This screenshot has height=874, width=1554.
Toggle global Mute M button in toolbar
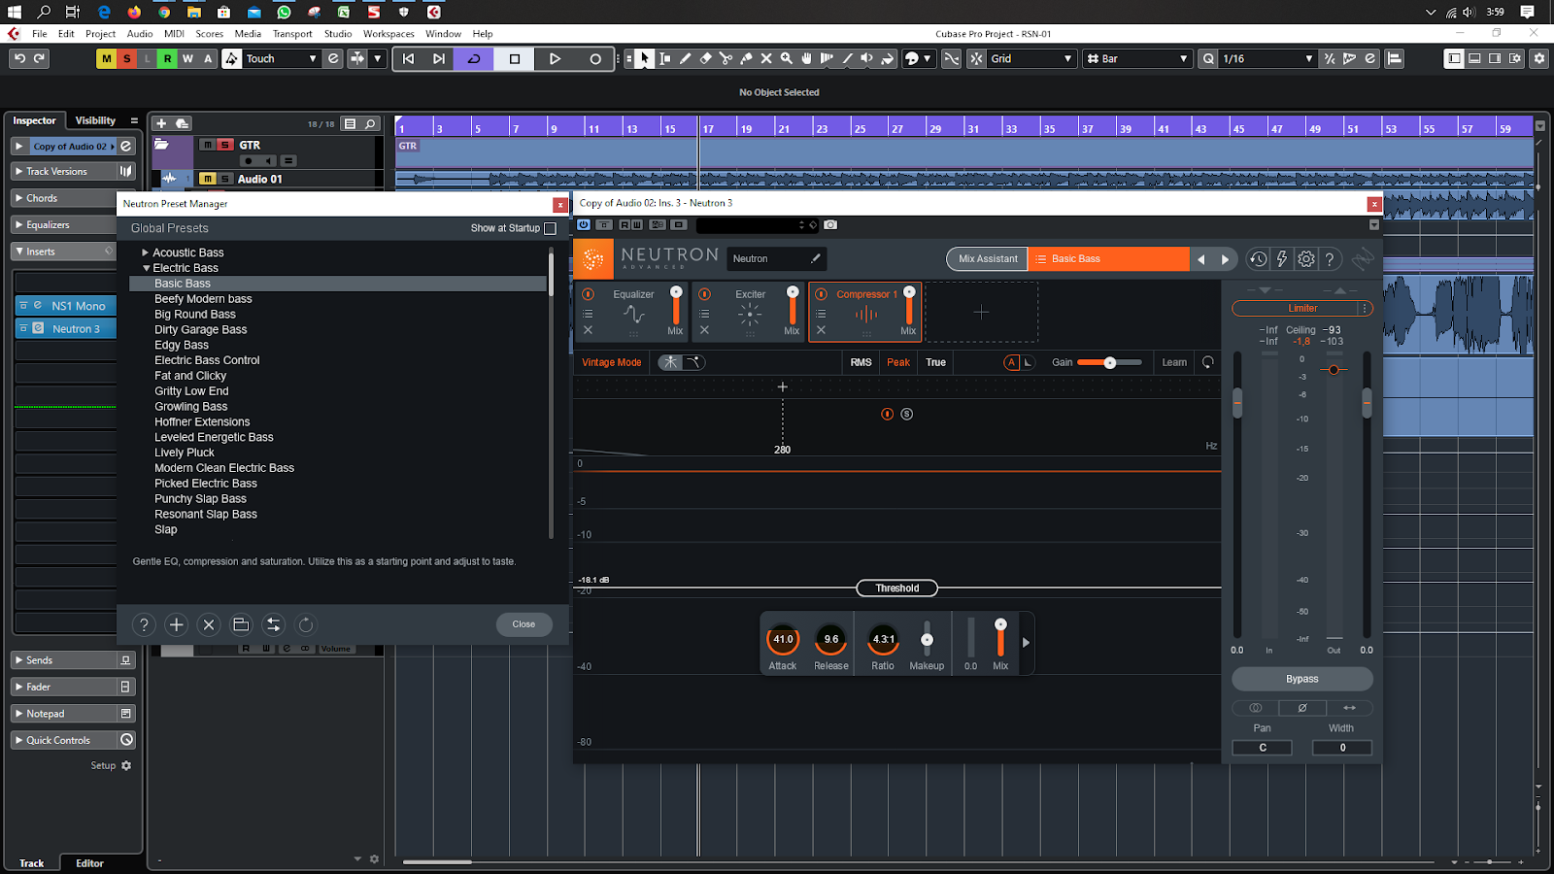click(x=106, y=58)
